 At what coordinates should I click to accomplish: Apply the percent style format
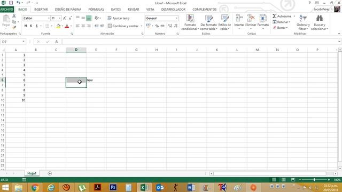tap(157, 26)
